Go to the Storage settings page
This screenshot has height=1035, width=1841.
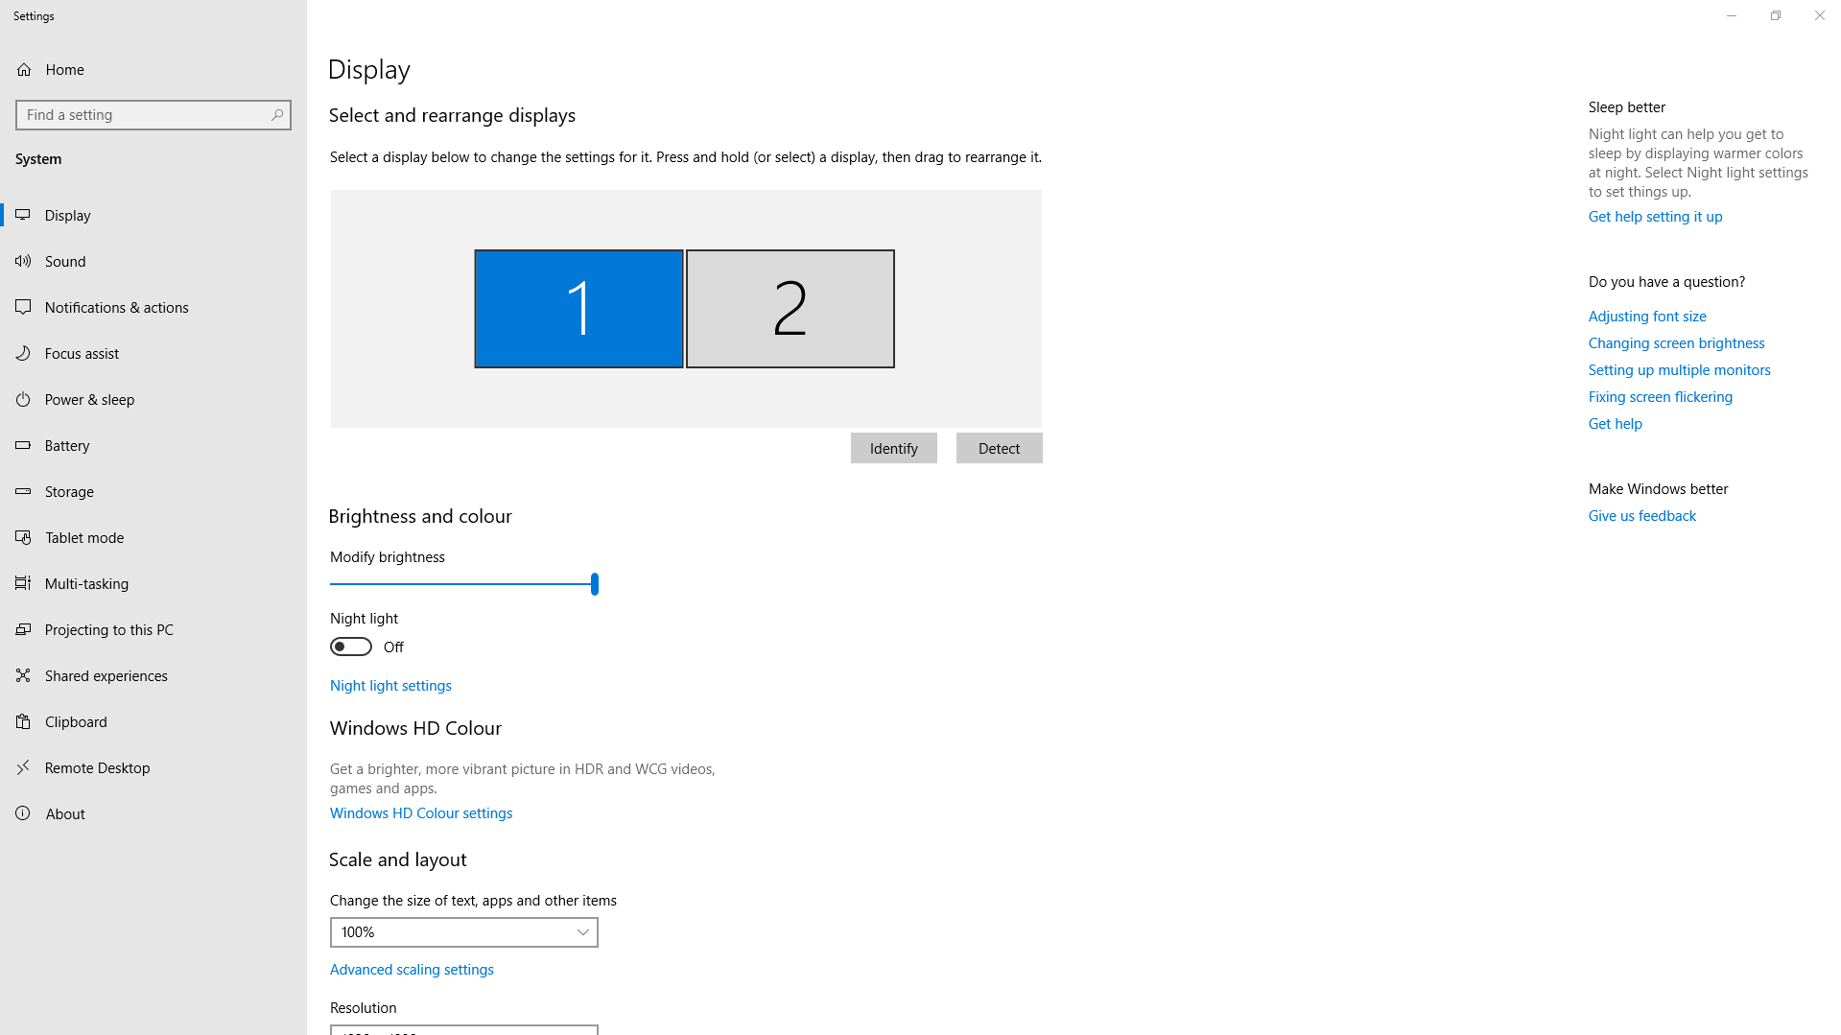tap(69, 491)
